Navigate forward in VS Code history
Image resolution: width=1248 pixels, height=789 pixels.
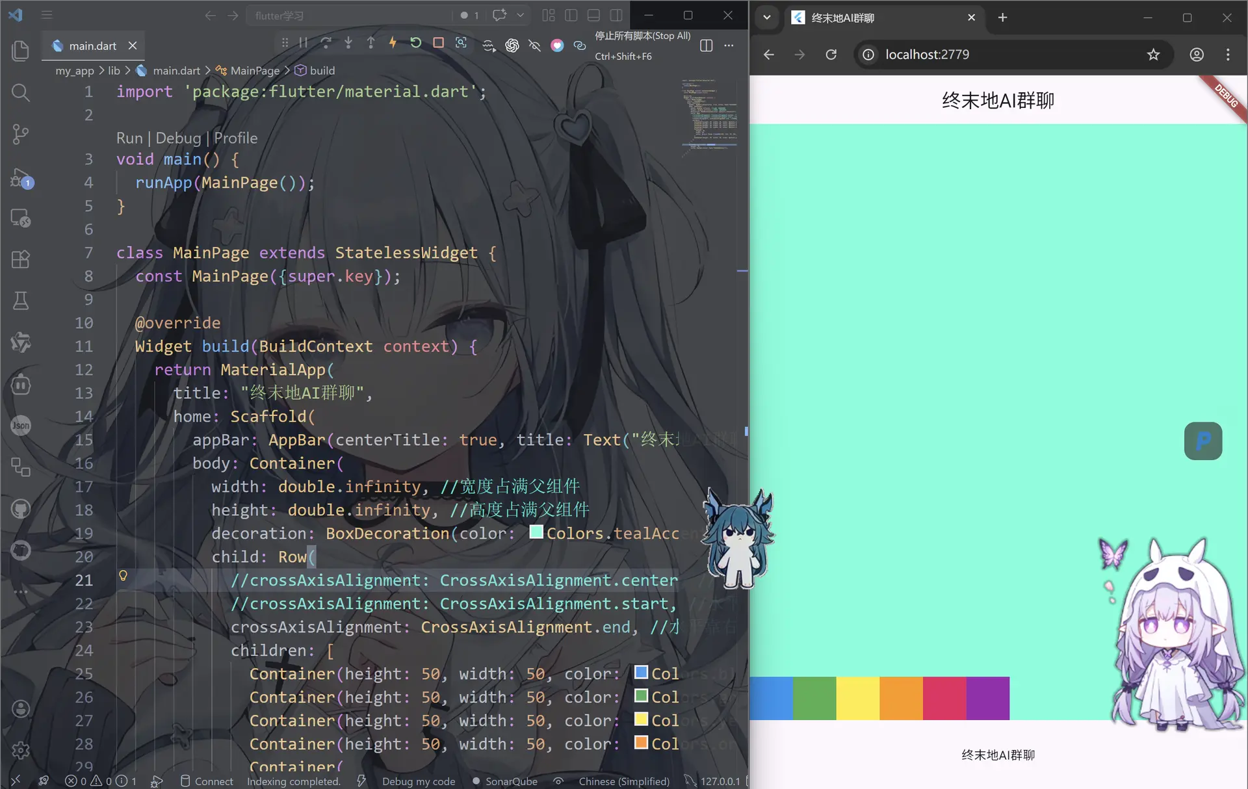233,15
